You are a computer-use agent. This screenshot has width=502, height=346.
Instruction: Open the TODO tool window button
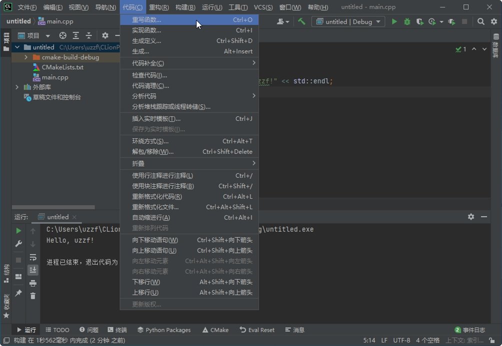57,329
